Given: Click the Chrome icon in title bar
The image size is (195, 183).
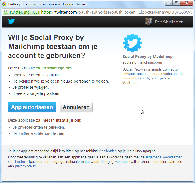Looking at the screenshot, I should pyautogui.click(x=4, y=4).
